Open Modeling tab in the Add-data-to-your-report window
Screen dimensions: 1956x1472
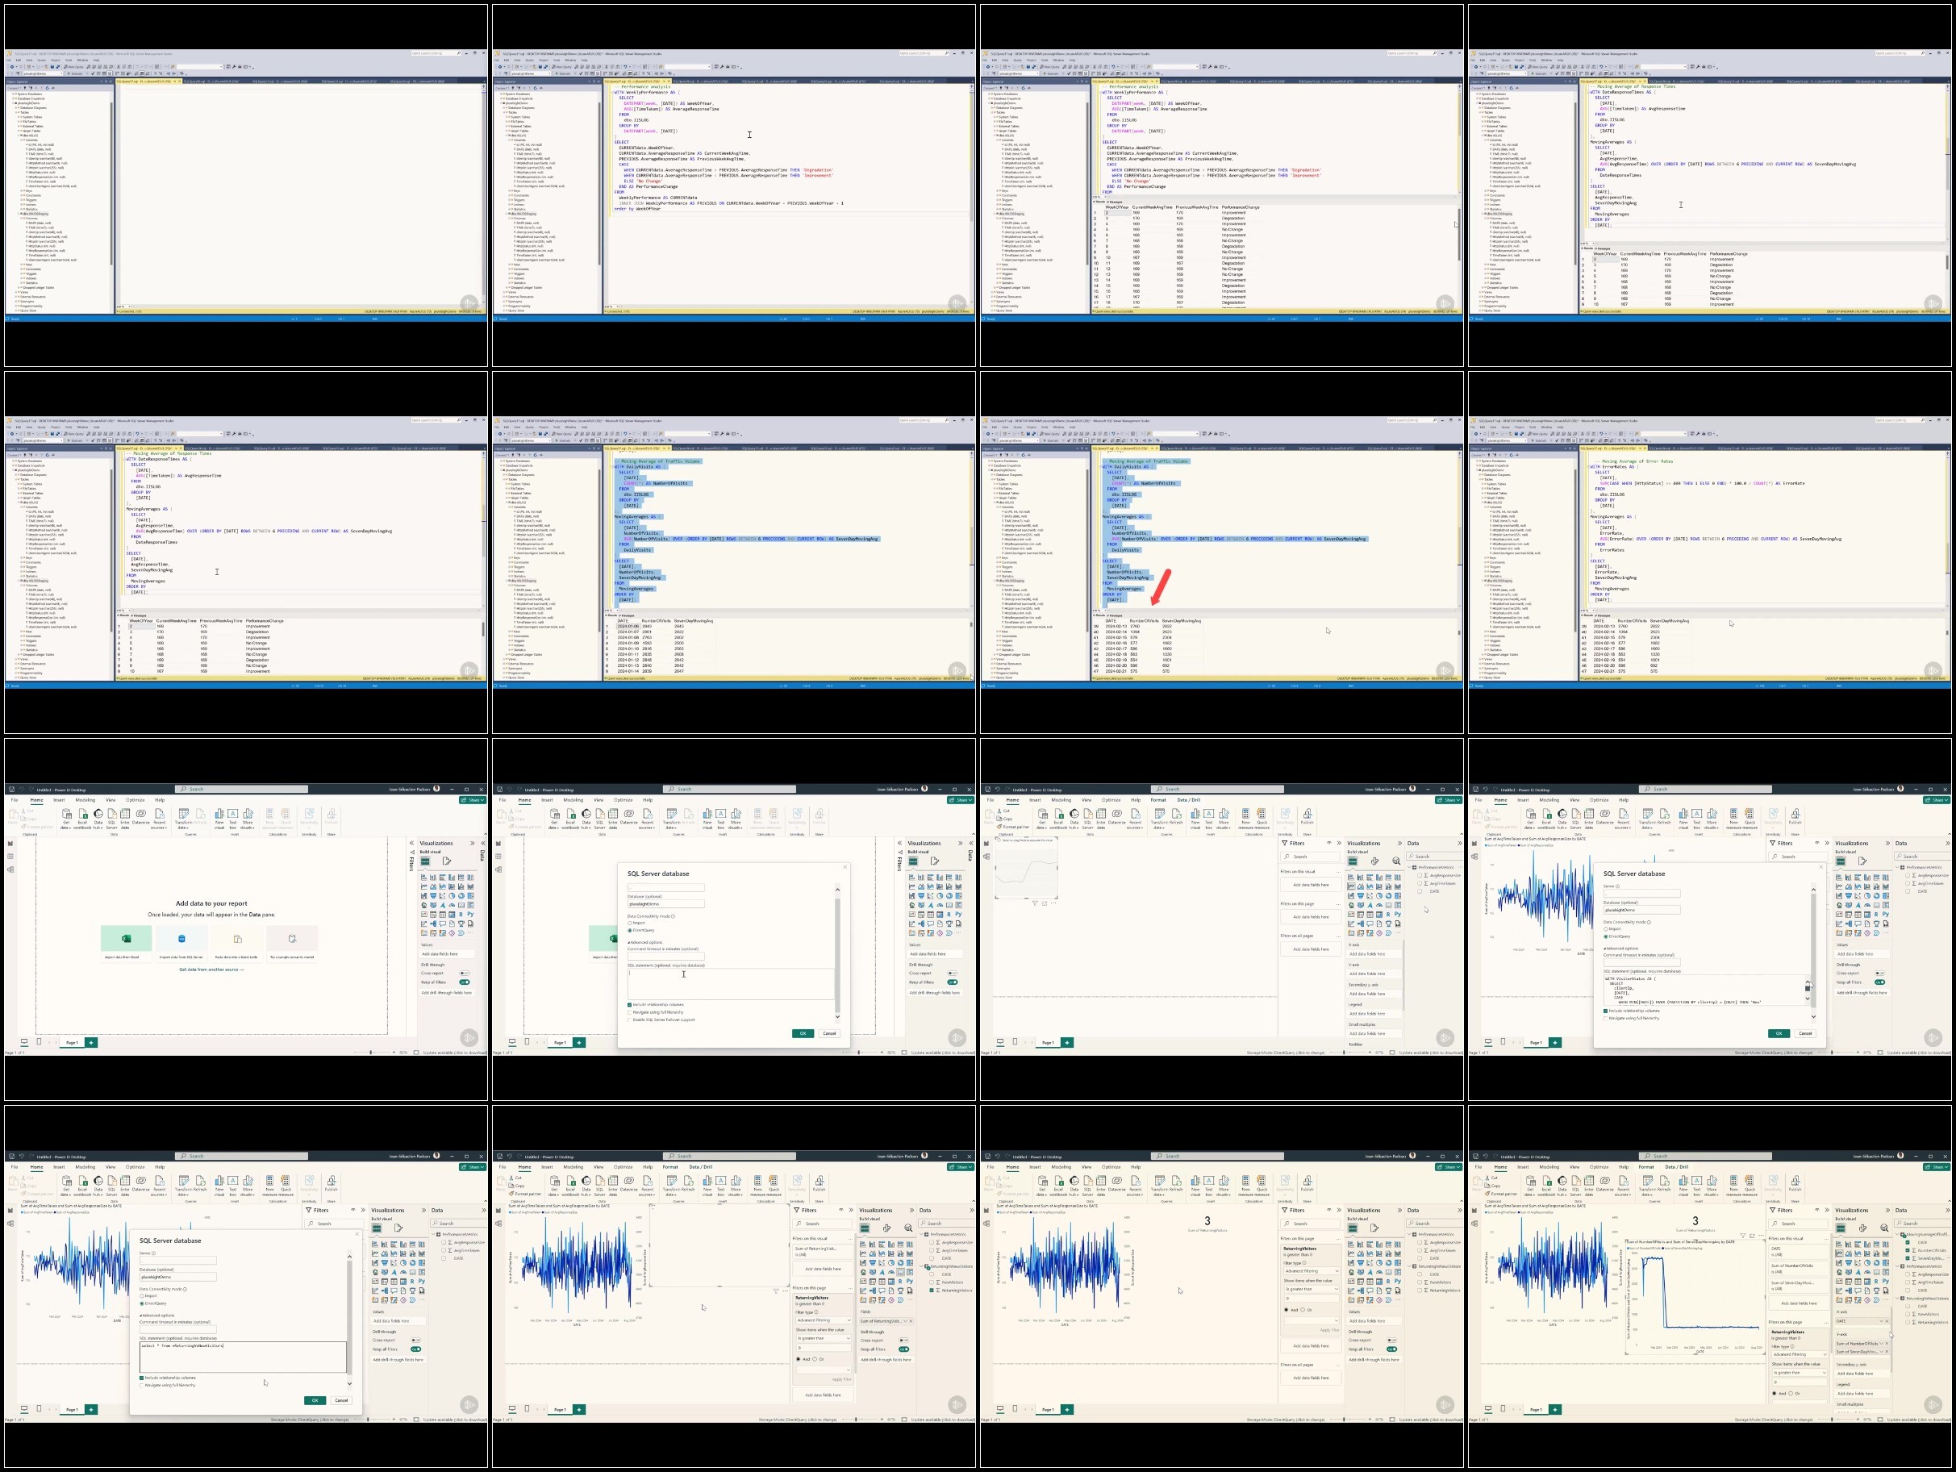(x=85, y=800)
